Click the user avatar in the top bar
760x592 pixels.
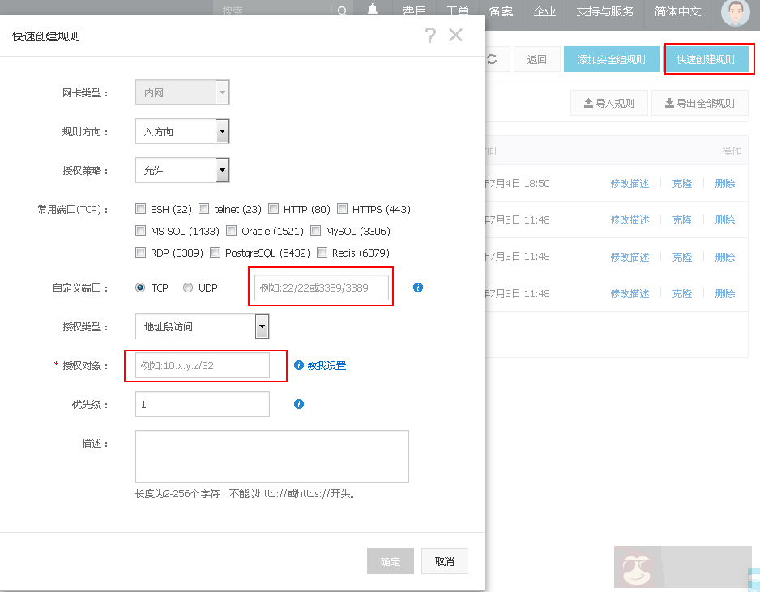point(734,15)
